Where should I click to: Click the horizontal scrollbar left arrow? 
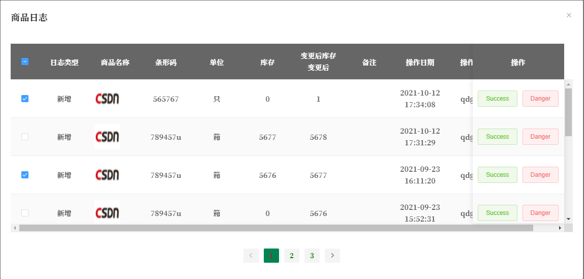[x=15, y=228]
